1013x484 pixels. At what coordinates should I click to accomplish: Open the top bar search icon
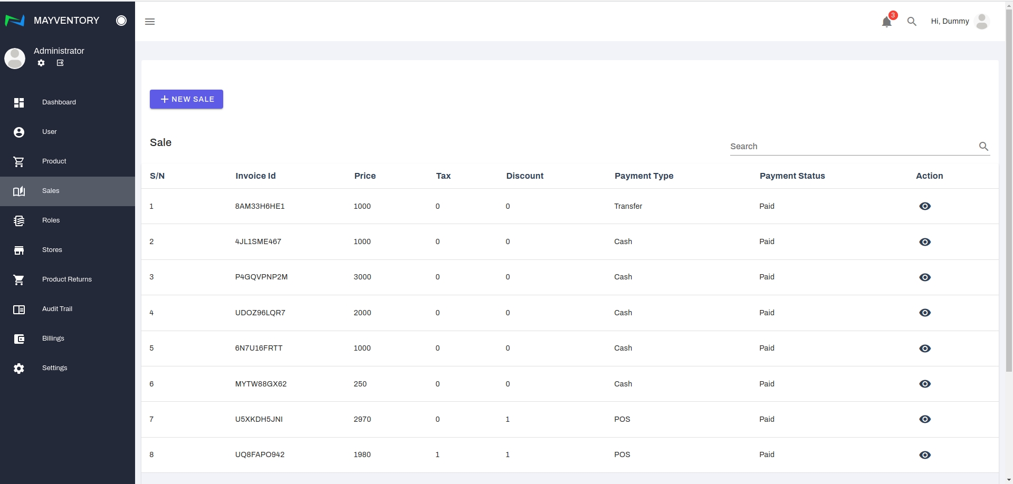(x=912, y=22)
